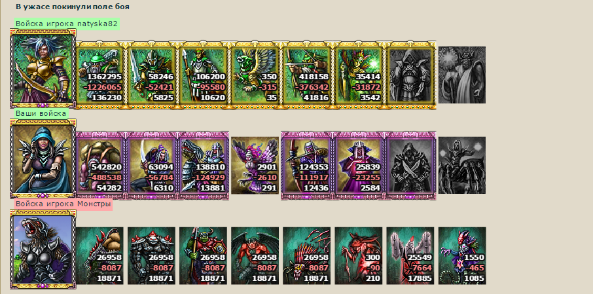
Task: Click the Войска игрока Монстры label
Action: (x=63, y=204)
